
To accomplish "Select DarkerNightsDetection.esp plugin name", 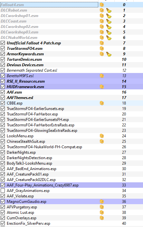I will click(29, 158).
